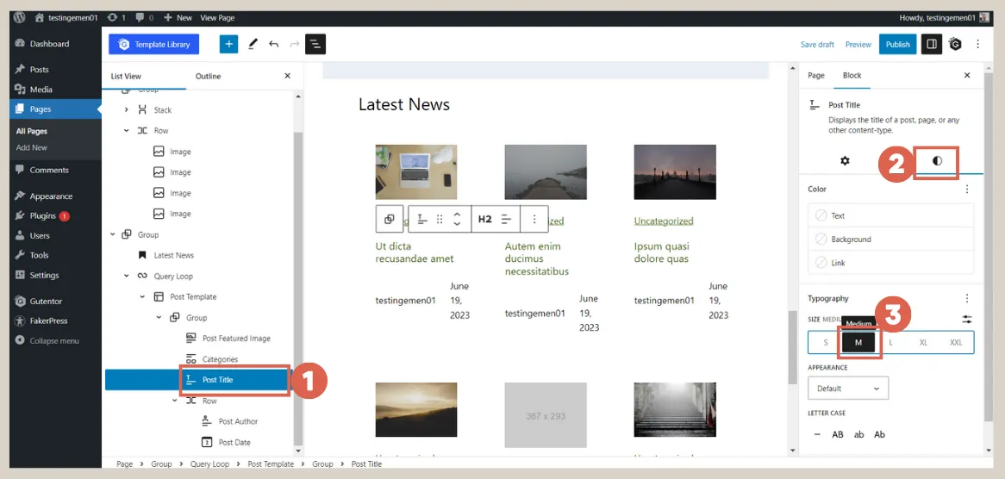Collapse the Row item above the images
This screenshot has width=1005, height=479.
click(x=126, y=131)
